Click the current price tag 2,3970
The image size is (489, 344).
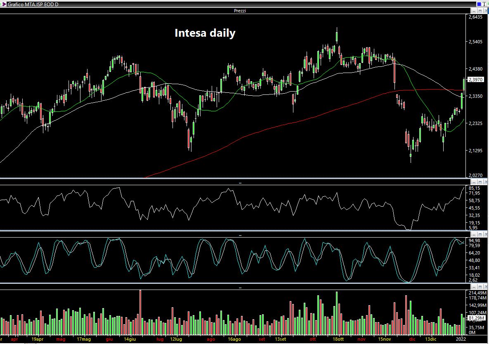[x=476, y=80]
